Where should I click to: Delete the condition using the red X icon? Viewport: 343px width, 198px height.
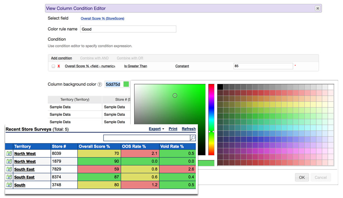pos(58,66)
